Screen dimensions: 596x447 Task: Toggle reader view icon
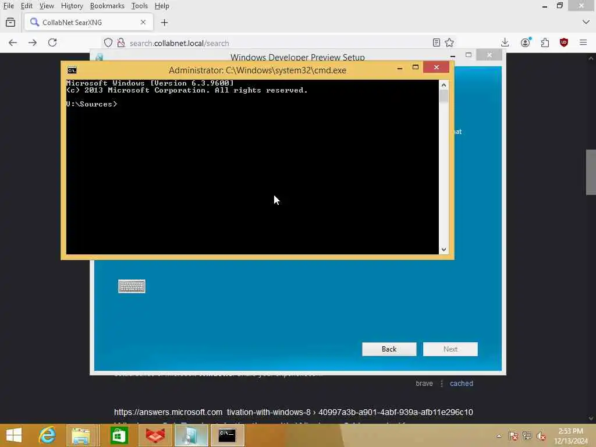(437, 42)
